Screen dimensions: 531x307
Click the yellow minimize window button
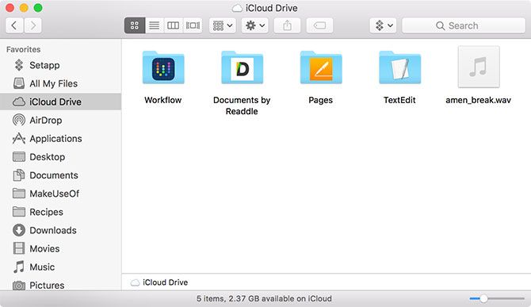pyautogui.click(x=24, y=7)
